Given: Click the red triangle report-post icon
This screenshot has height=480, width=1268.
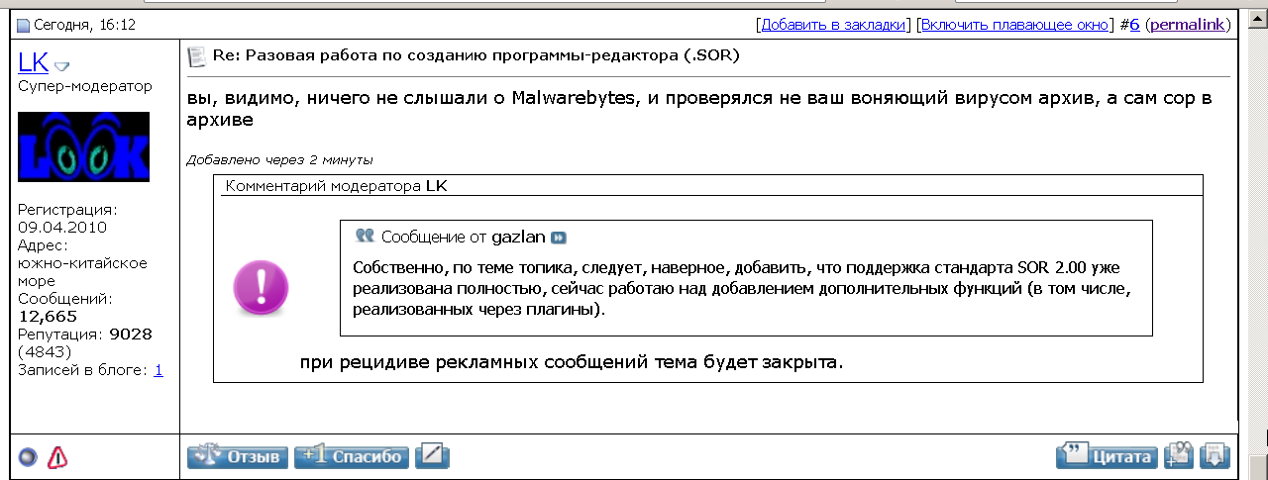Looking at the screenshot, I should pyautogui.click(x=57, y=457).
